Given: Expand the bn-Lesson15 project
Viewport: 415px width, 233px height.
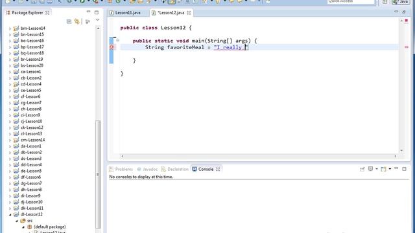Looking at the screenshot, I should click(x=10, y=34).
